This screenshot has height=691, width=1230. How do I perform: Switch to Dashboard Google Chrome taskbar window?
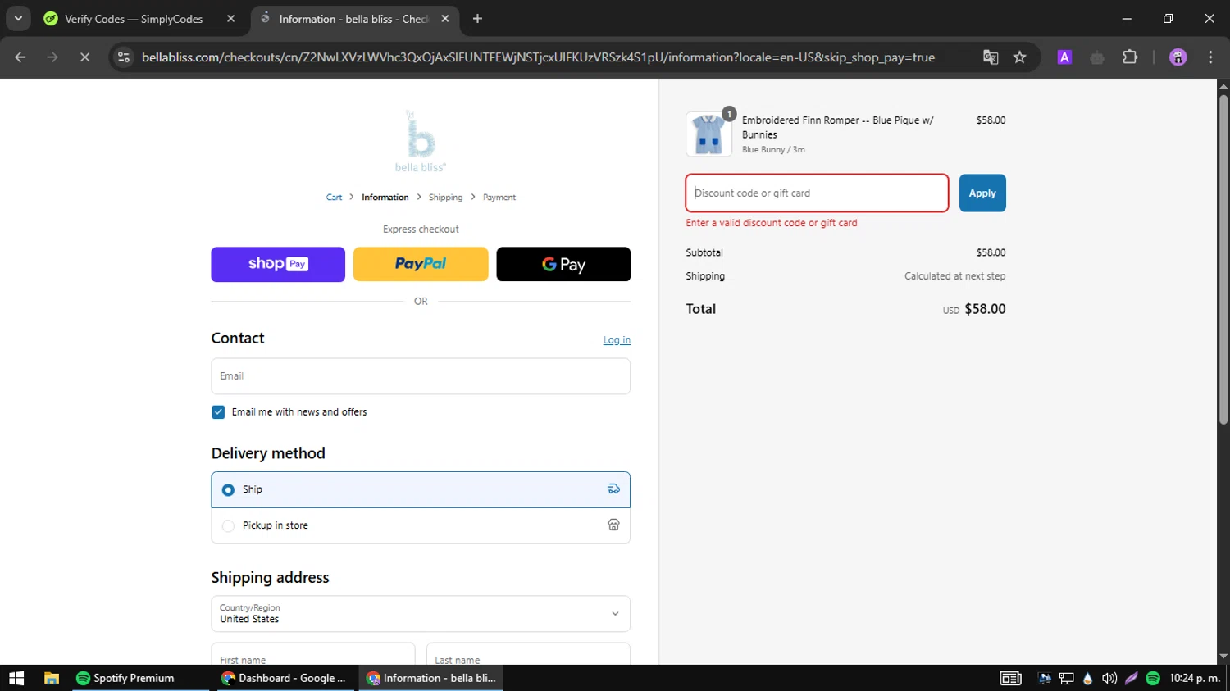click(285, 678)
